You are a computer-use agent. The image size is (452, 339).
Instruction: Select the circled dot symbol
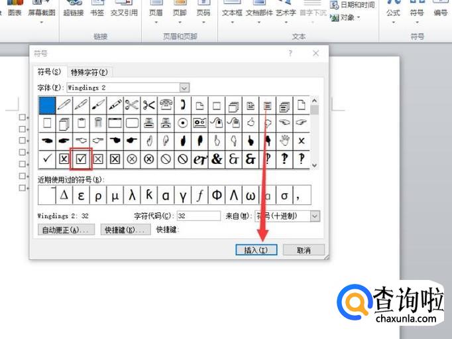[183, 123]
